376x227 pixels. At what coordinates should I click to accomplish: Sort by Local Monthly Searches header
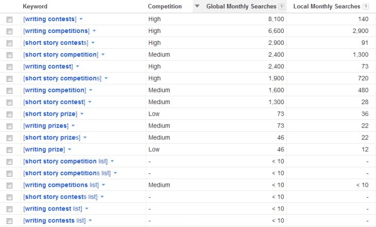[x=327, y=7]
